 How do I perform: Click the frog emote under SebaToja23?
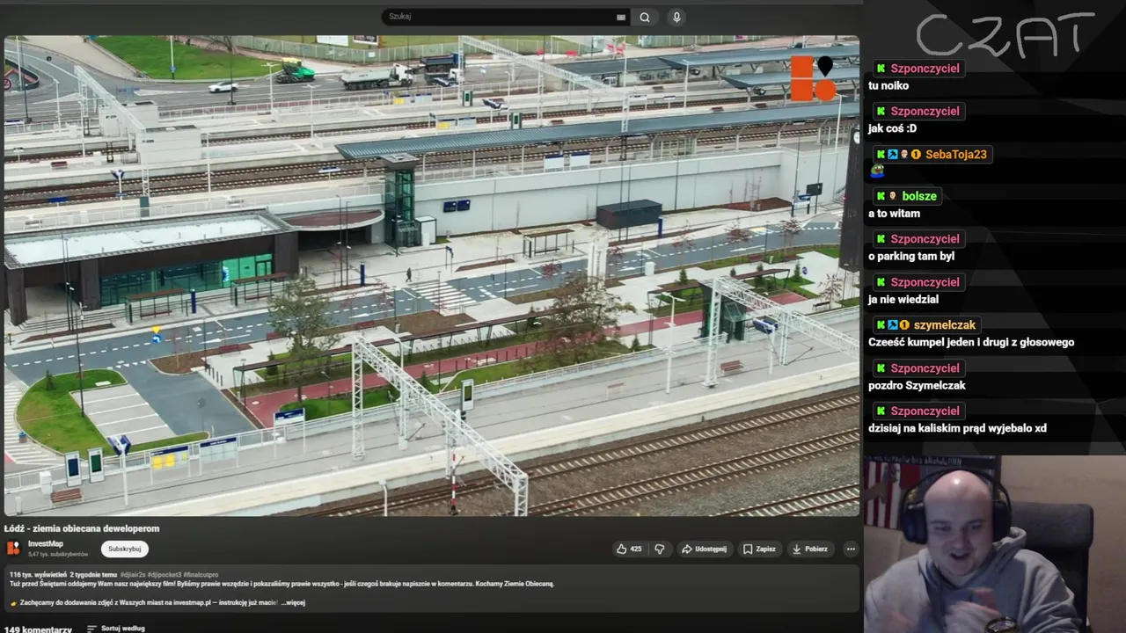point(877,171)
